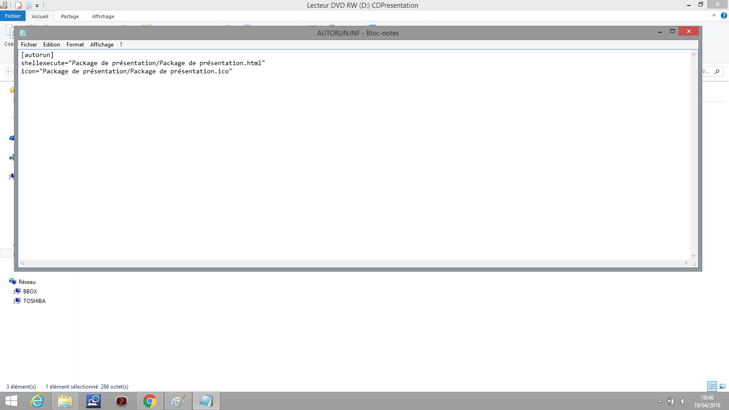This screenshot has width=729, height=410.
Task: Click Notepad vertical scrollbar up arrow
Action: tap(694, 54)
